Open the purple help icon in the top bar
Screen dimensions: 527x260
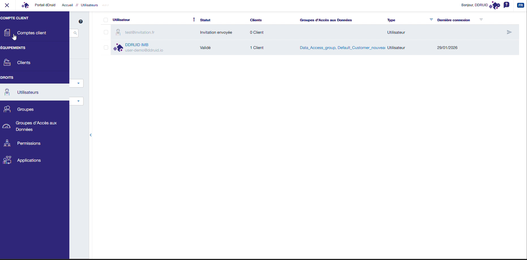507,5
